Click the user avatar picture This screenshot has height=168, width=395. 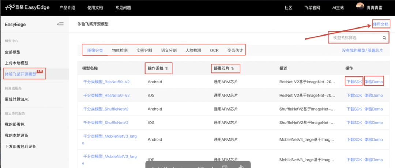(x=360, y=7)
